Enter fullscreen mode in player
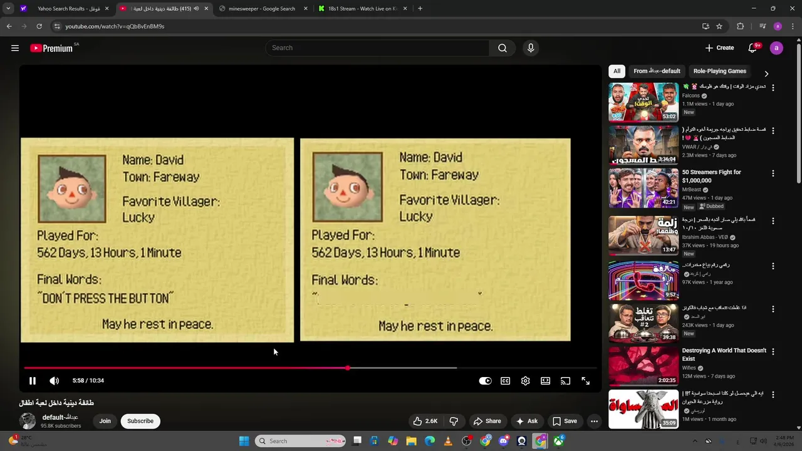The width and height of the screenshot is (802, 451). click(x=585, y=381)
